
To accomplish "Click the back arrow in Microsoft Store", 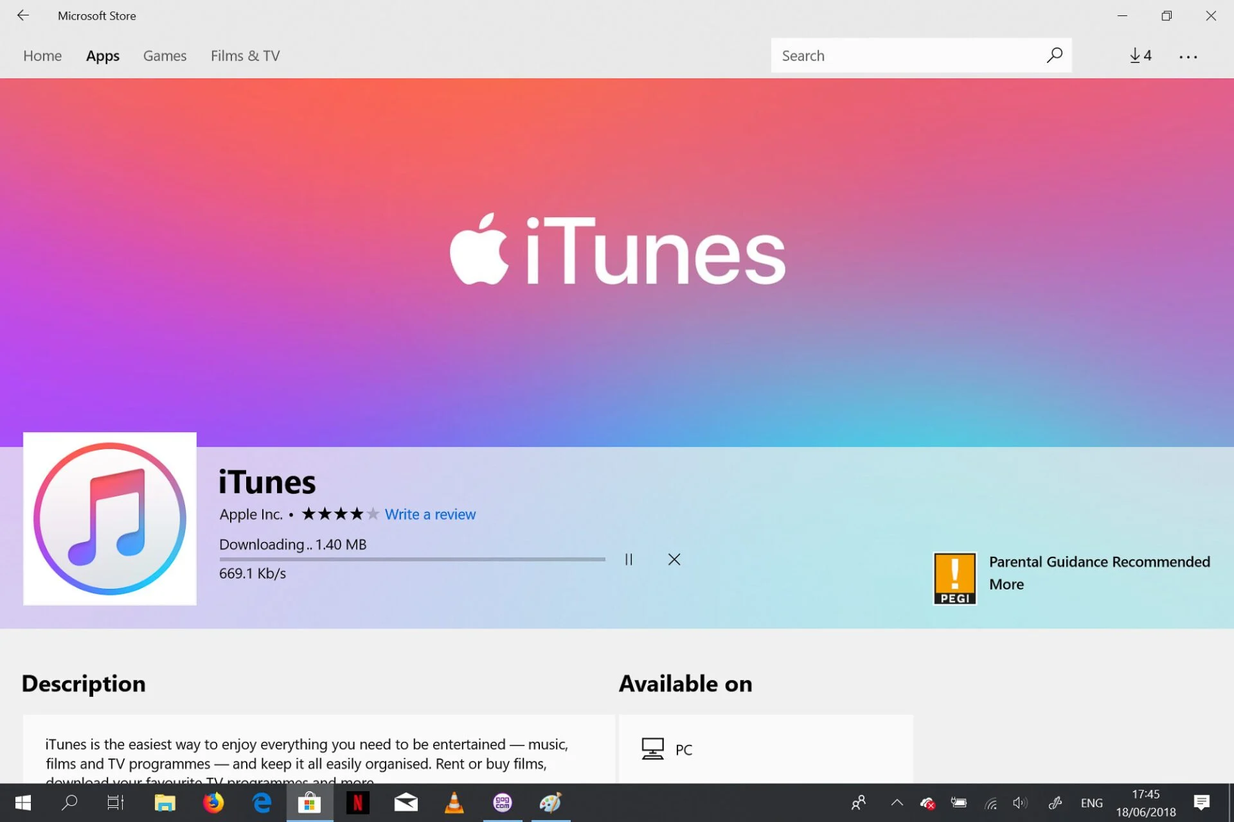I will pyautogui.click(x=23, y=15).
